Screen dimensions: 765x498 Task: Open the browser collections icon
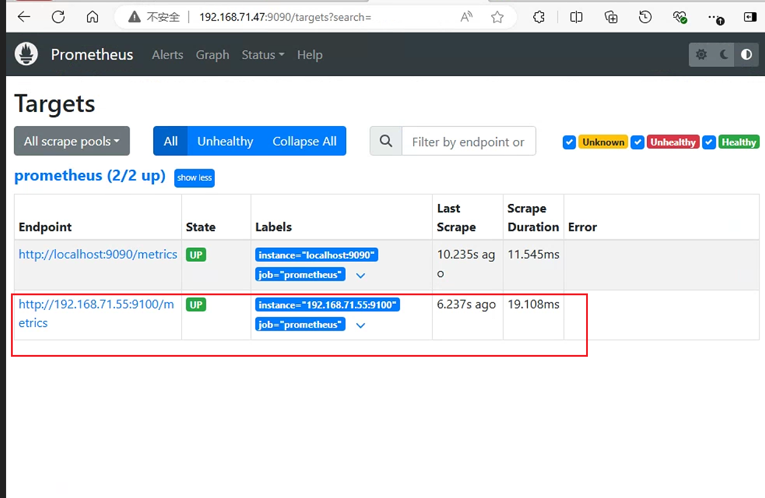pyautogui.click(x=611, y=17)
